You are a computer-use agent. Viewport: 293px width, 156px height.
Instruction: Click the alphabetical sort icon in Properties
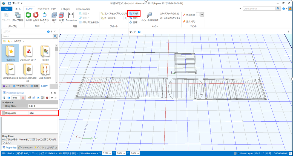point(4,98)
